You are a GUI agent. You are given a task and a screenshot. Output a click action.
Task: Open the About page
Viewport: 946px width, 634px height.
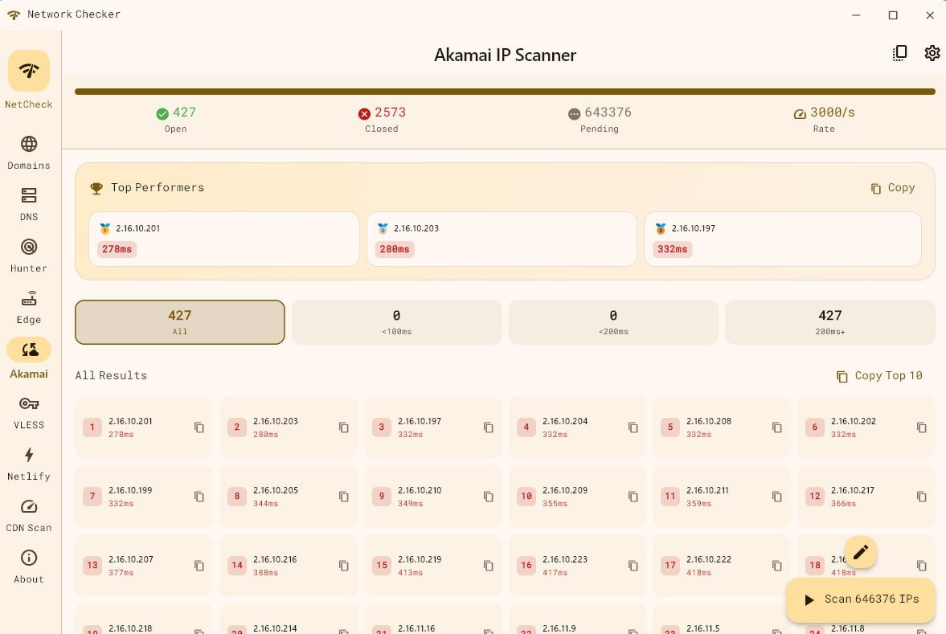pyautogui.click(x=29, y=567)
